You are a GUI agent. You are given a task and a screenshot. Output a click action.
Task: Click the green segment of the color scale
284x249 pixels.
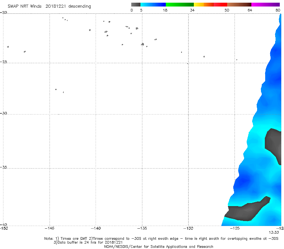pyautogui.click(x=180, y=5)
